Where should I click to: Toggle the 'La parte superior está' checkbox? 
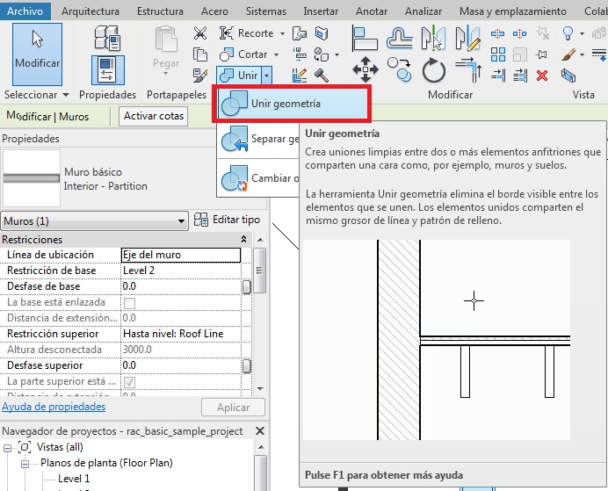pyautogui.click(x=129, y=382)
